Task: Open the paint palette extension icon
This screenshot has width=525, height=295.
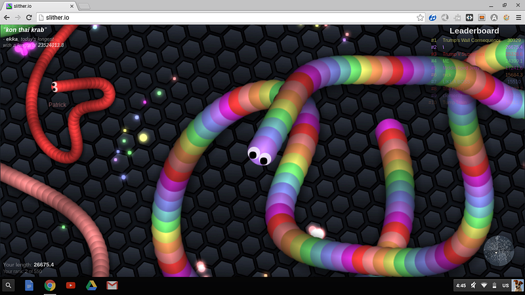Action: 506,18
